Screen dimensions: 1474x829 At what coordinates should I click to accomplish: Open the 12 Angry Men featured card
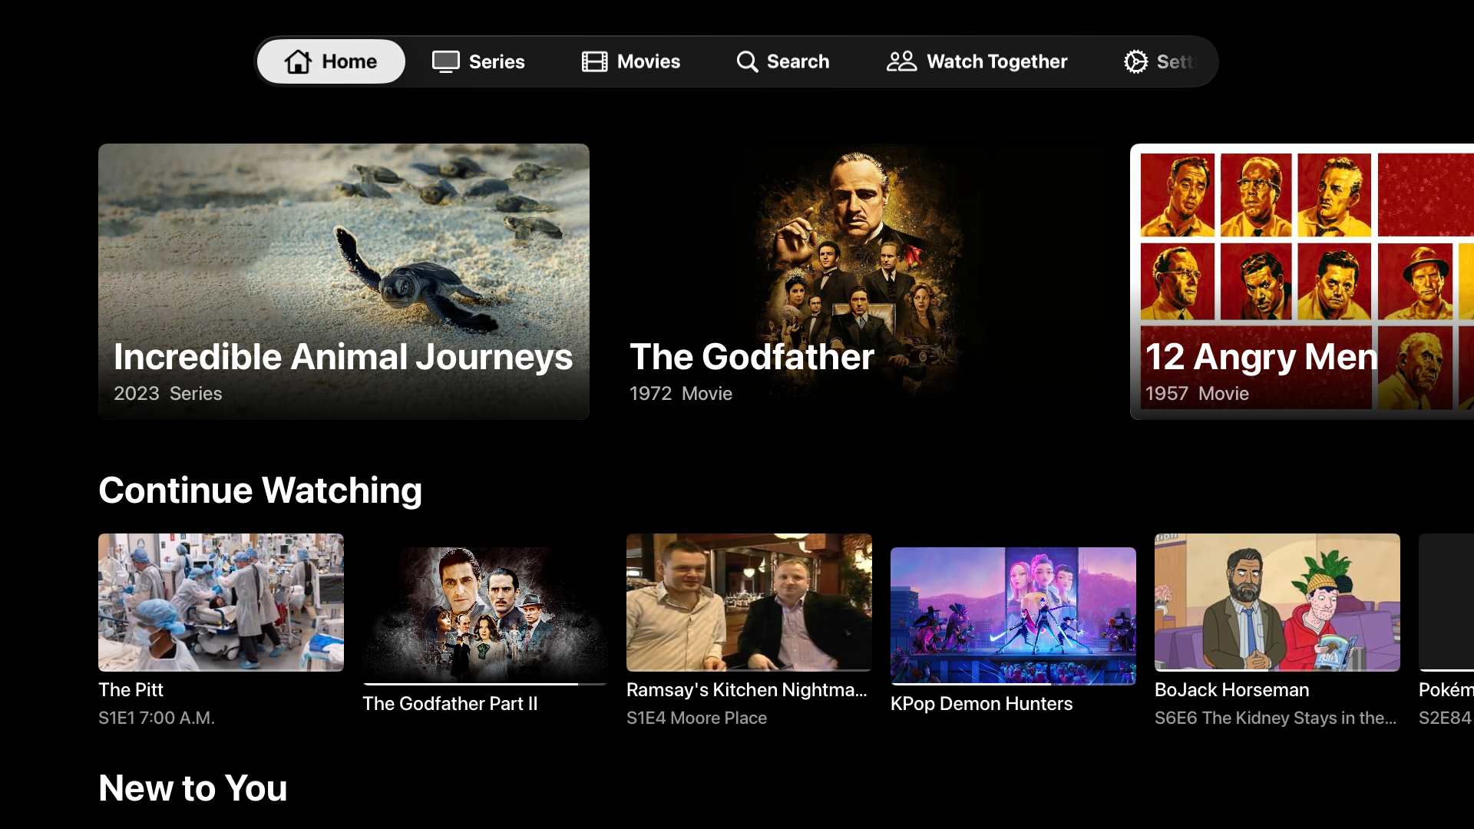pyautogui.click(x=1302, y=282)
